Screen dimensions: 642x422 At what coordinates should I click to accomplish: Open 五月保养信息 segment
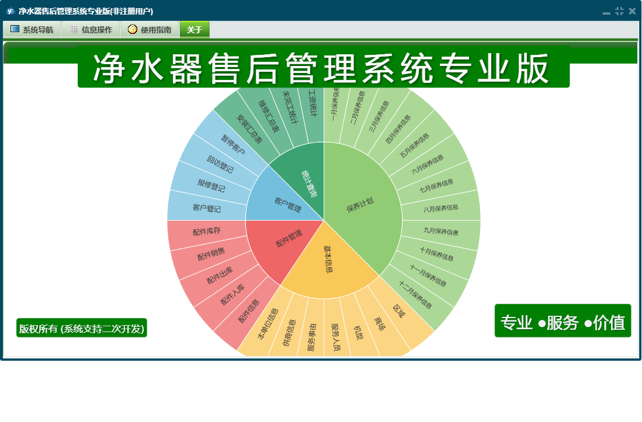(414, 145)
